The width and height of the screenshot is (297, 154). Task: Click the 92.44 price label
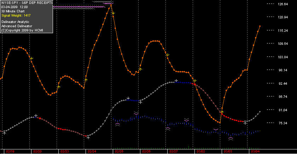coord(283,84)
